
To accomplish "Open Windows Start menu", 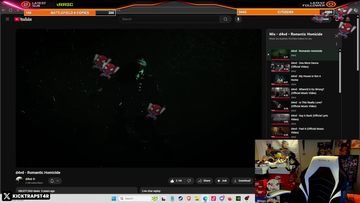I will 114,198.
